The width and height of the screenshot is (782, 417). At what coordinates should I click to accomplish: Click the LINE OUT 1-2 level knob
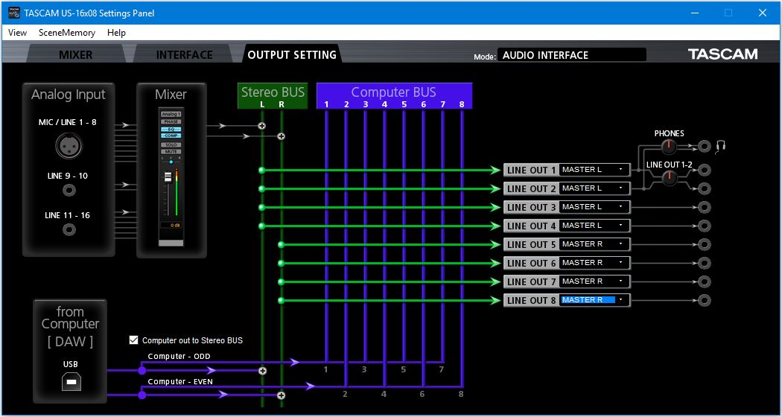[x=669, y=177]
